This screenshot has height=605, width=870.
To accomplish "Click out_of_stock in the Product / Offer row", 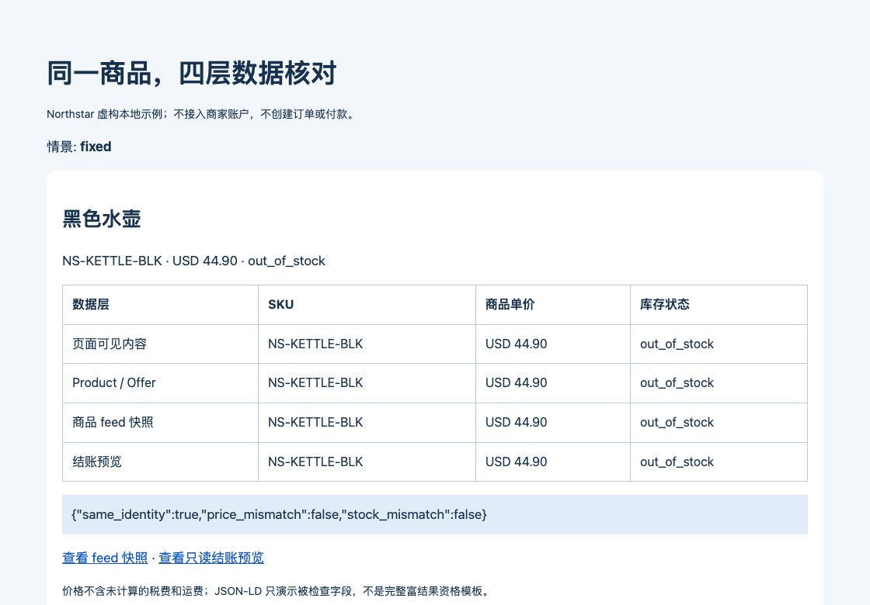I will click(677, 383).
